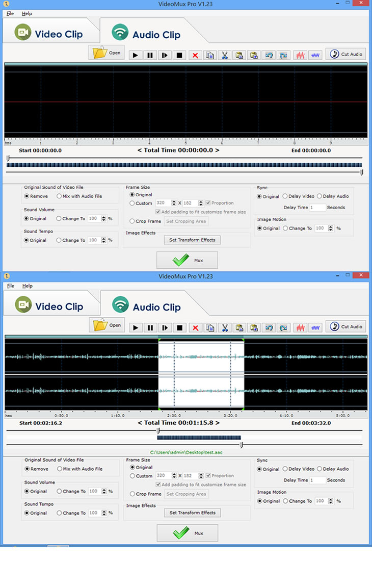This screenshot has width=372, height=561.
Task: Click the Delay Time field in upper window
Action: pos(317,207)
